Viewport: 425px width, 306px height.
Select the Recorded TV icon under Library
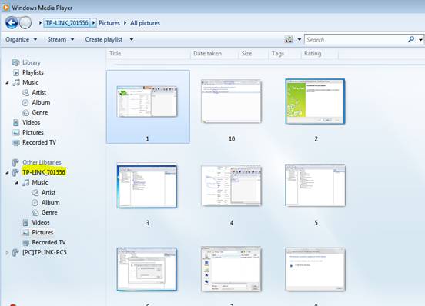(x=16, y=142)
